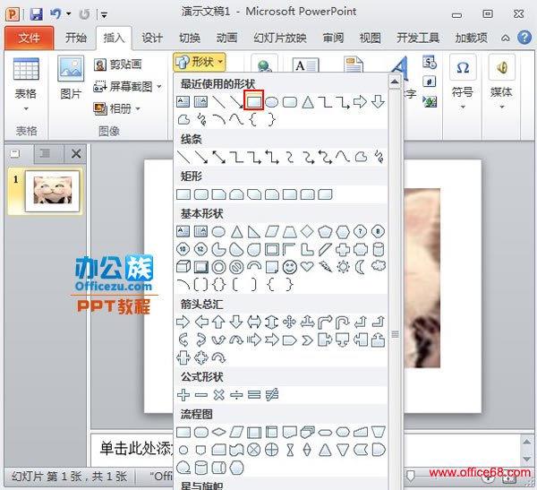Switch to the 幻灯片放映 Slide Show tab

[x=280, y=38]
